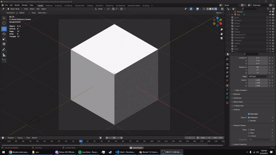Viewport: 276px width, 155px height.
Task: Click the End frame field showing 179
Action: pos(218,138)
